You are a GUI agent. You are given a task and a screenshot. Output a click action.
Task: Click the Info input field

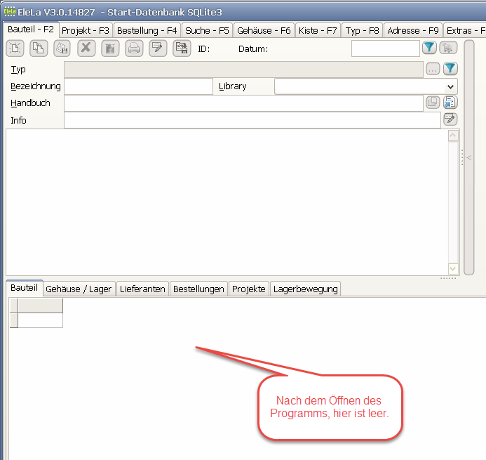(252, 120)
